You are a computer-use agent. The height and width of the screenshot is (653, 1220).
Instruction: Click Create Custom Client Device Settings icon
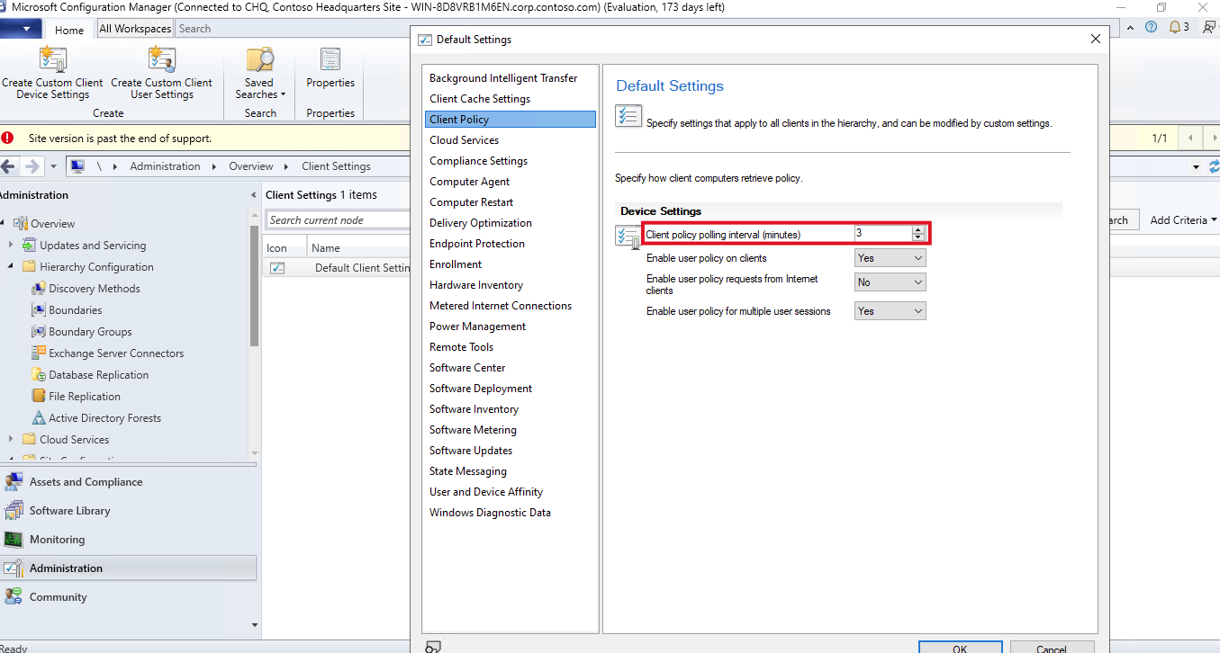click(x=52, y=59)
